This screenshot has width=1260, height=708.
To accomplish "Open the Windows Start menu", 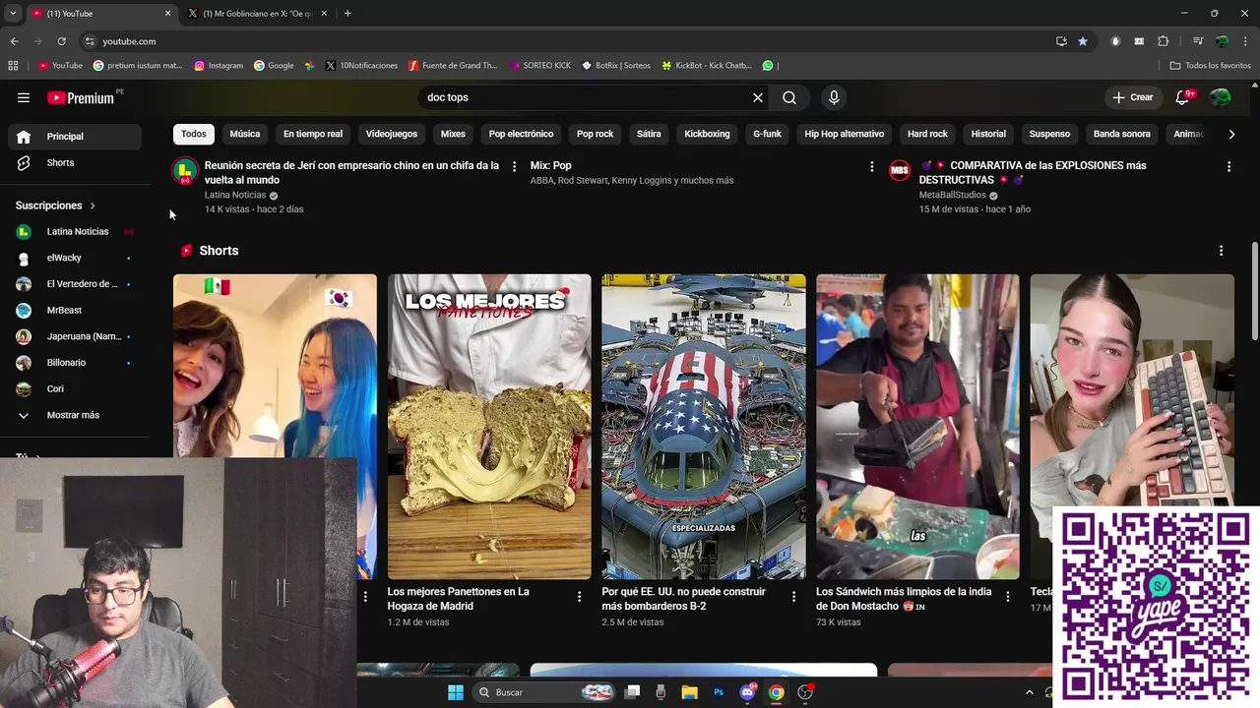I will (455, 692).
